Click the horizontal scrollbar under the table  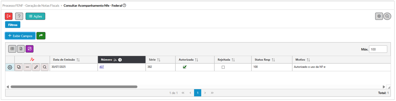click(x=74, y=87)
